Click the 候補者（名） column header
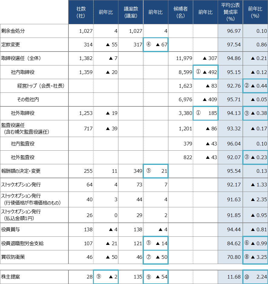The height and width of the screenshot is (284, 268). (180, 12)
